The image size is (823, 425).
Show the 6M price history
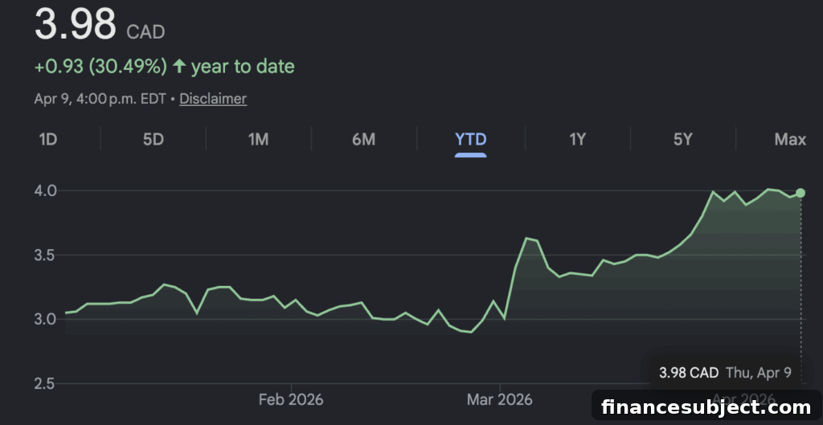coord(364,140)
